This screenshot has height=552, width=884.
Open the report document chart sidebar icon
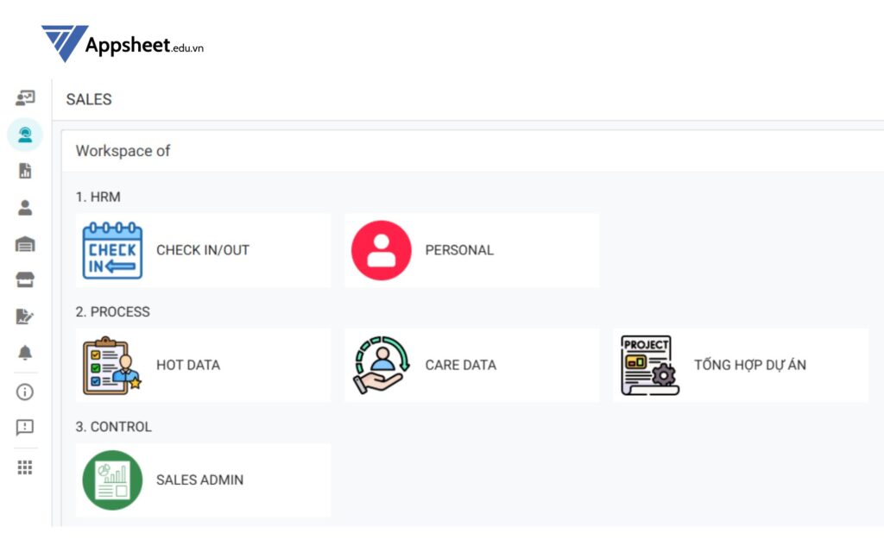(25, 171)
